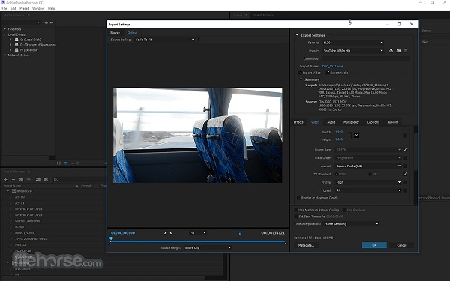Image resolution: width=450 pixels, height=281 pixels.
Task: Switch to the Audio tab
Action: tap(331, 122)
